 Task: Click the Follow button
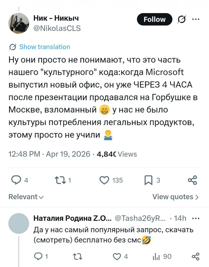(x=154, y=20)
